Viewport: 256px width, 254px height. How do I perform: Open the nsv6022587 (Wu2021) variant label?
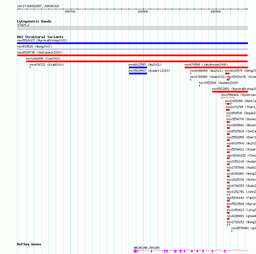tap(145, 65)
